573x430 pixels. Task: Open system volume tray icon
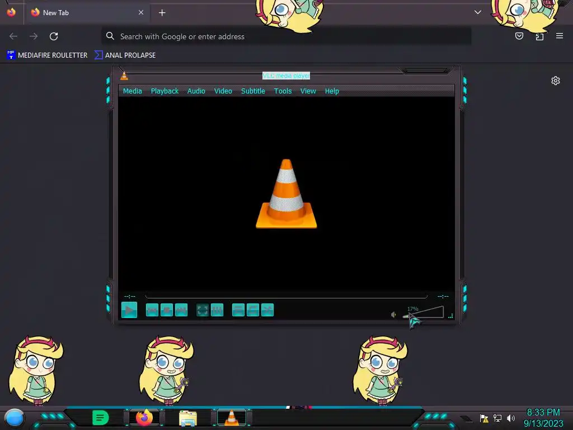click(511, 418)
